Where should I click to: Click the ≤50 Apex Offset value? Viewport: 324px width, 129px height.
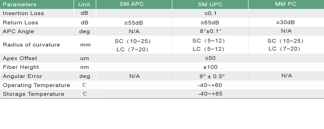(x=210, y=58)
